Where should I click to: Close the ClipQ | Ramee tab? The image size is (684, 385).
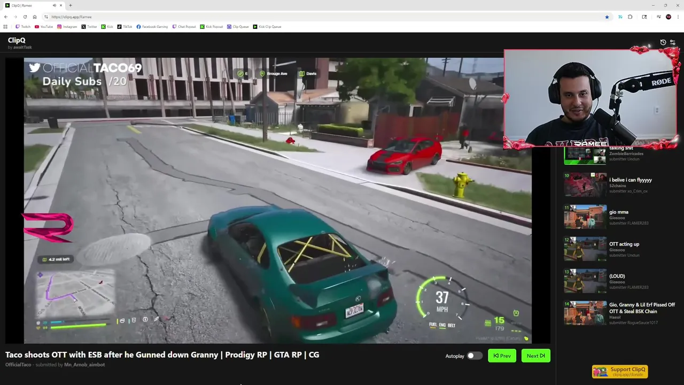(61, 5)
